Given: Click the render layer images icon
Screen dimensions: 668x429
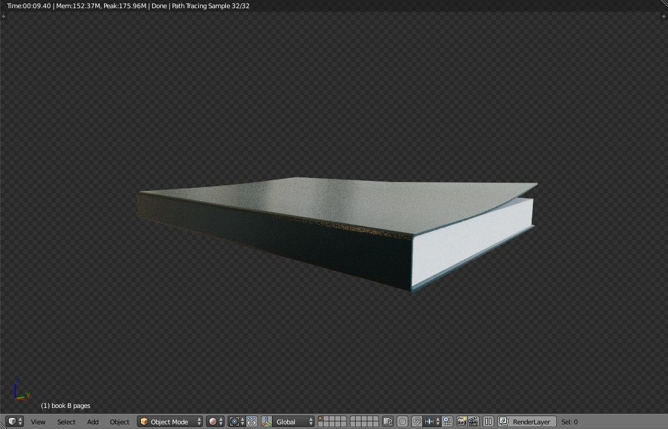Looking at the screenshot, I should (x=504, y=421).
